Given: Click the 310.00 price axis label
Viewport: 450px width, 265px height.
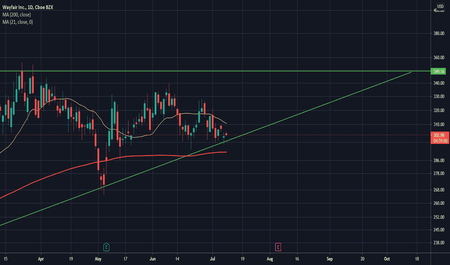Looking at the screenshot, I should coord(439,125).
